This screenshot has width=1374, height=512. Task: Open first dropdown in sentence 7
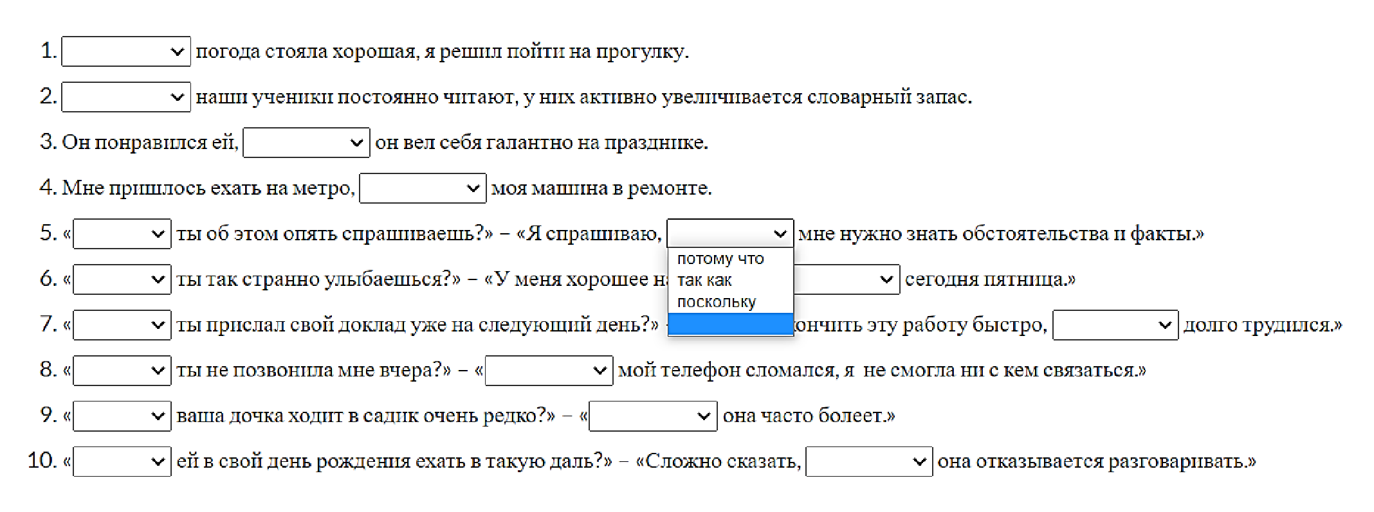tap(122, 325)
